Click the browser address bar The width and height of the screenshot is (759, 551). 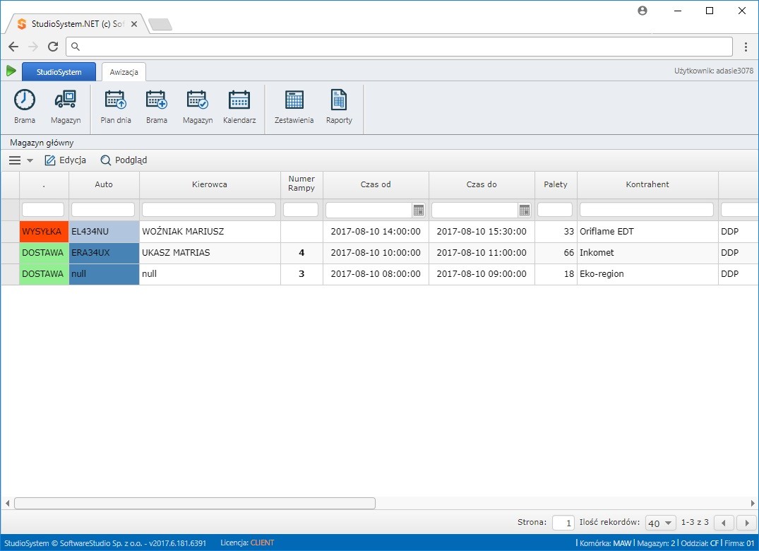coord(400,47)
